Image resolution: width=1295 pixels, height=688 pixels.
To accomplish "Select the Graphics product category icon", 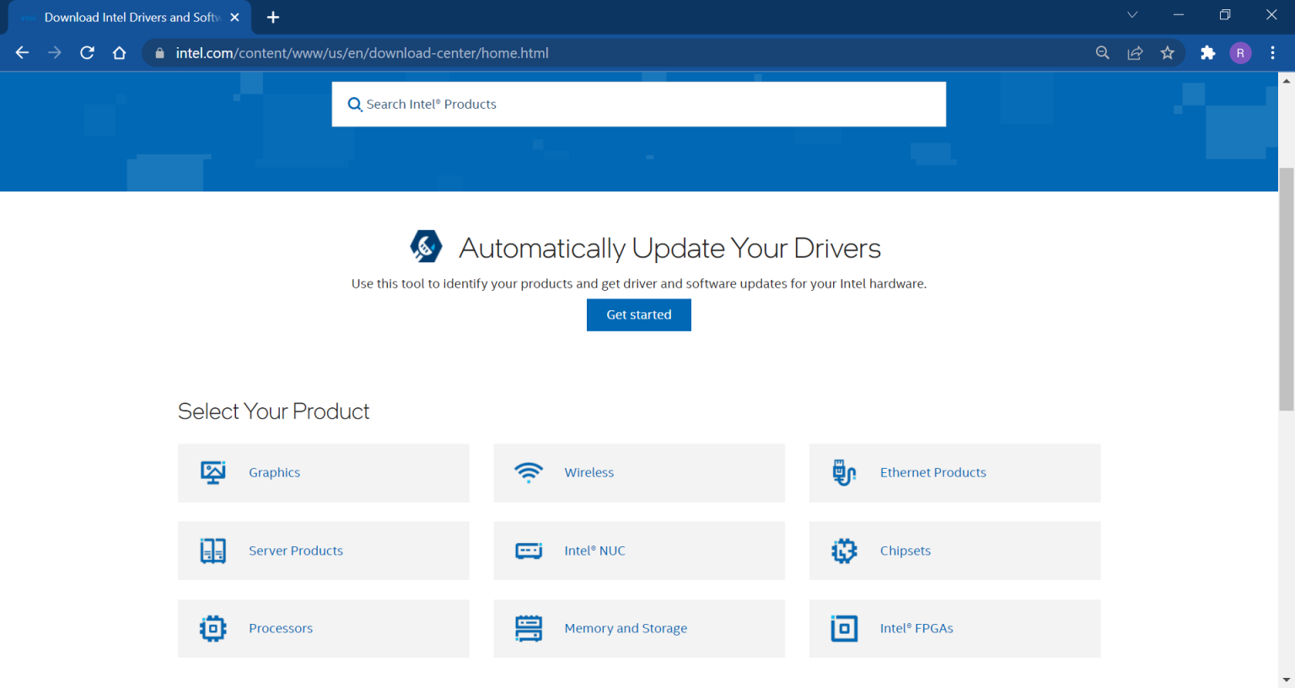I will coord(212,472).
